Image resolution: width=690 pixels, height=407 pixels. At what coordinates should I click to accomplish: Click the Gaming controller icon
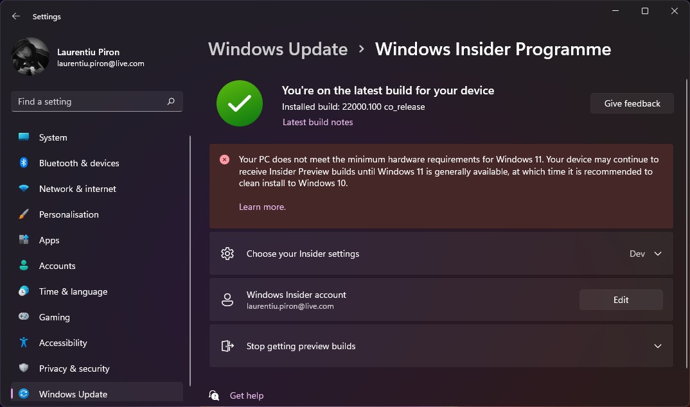click(24, 316)
